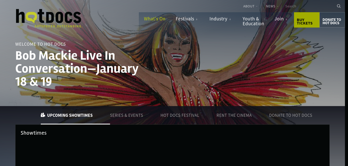Open the About dropdown menu
The height and width of the screenshot is (166, 348).
click(250, 6)
